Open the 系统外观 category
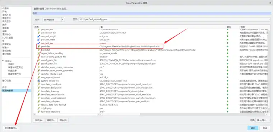 pos(6,15)
